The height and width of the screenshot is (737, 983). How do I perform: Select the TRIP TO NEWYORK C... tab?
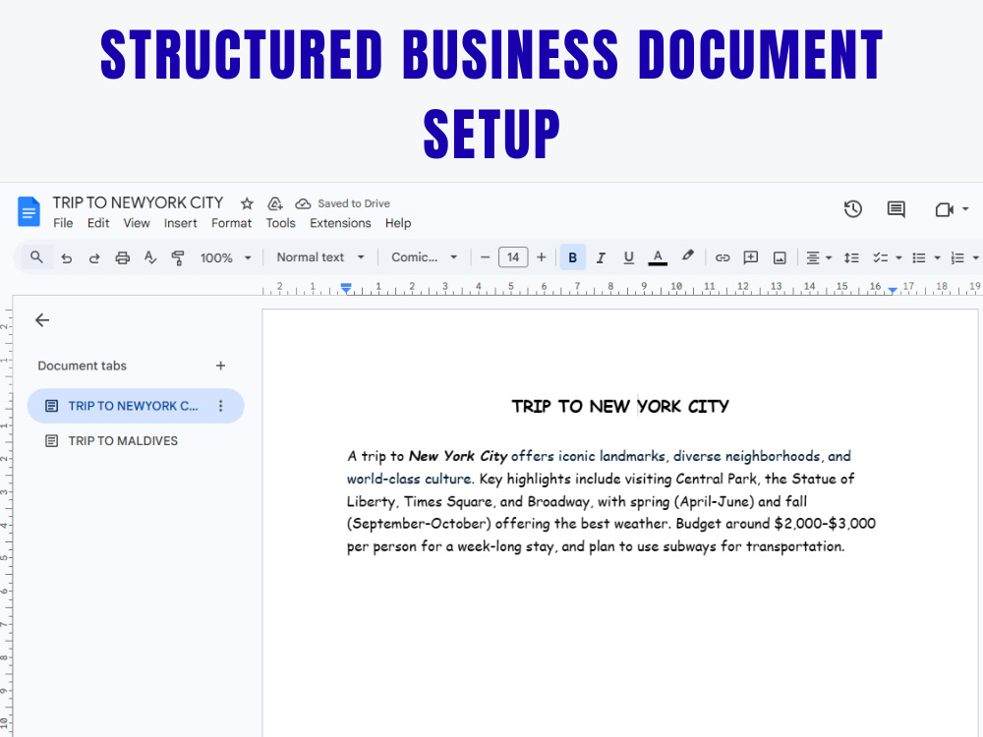pyautogui.click(x=136, y=406)
